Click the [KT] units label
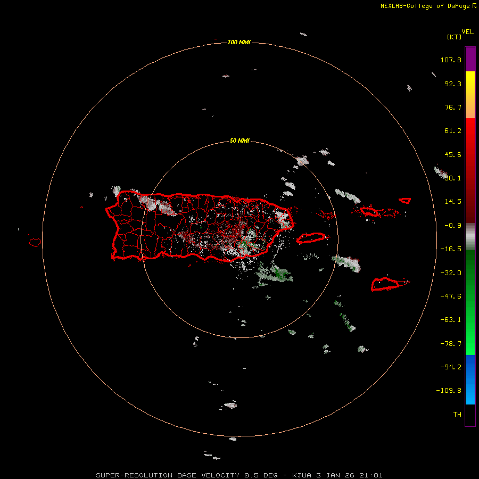The width and height of the screenshot is (479, 479). (x=455, y=37)
